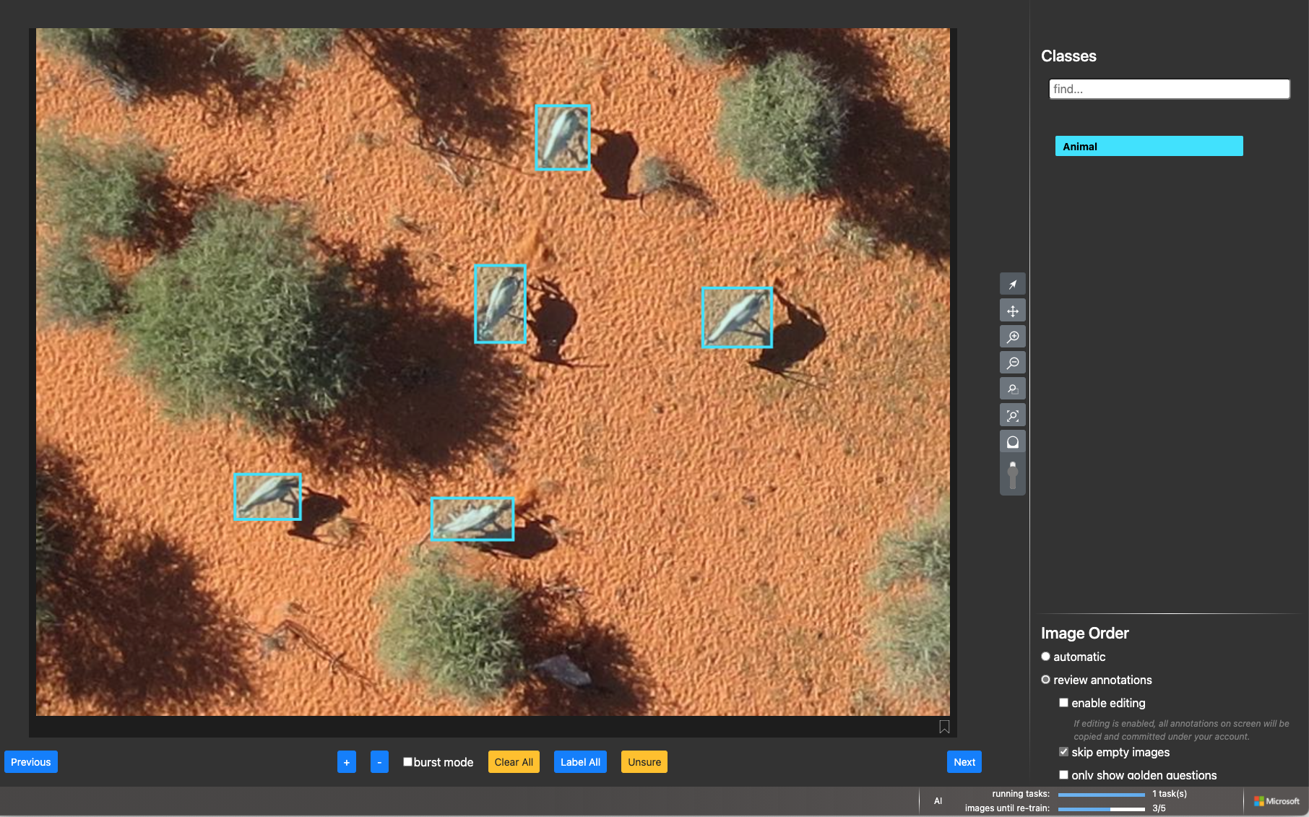1309x817 pixels.
Task: Bookmark the current image
Action: 944,727
